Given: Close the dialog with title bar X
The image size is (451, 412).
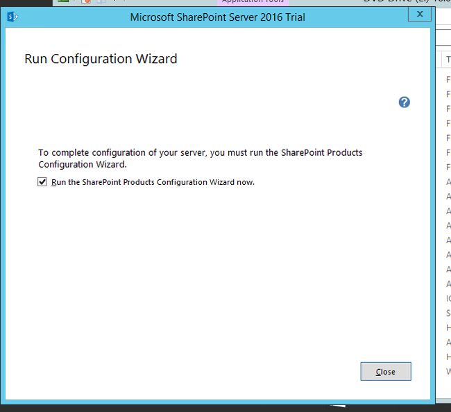Looking at the screenshot, I should 420,14.
